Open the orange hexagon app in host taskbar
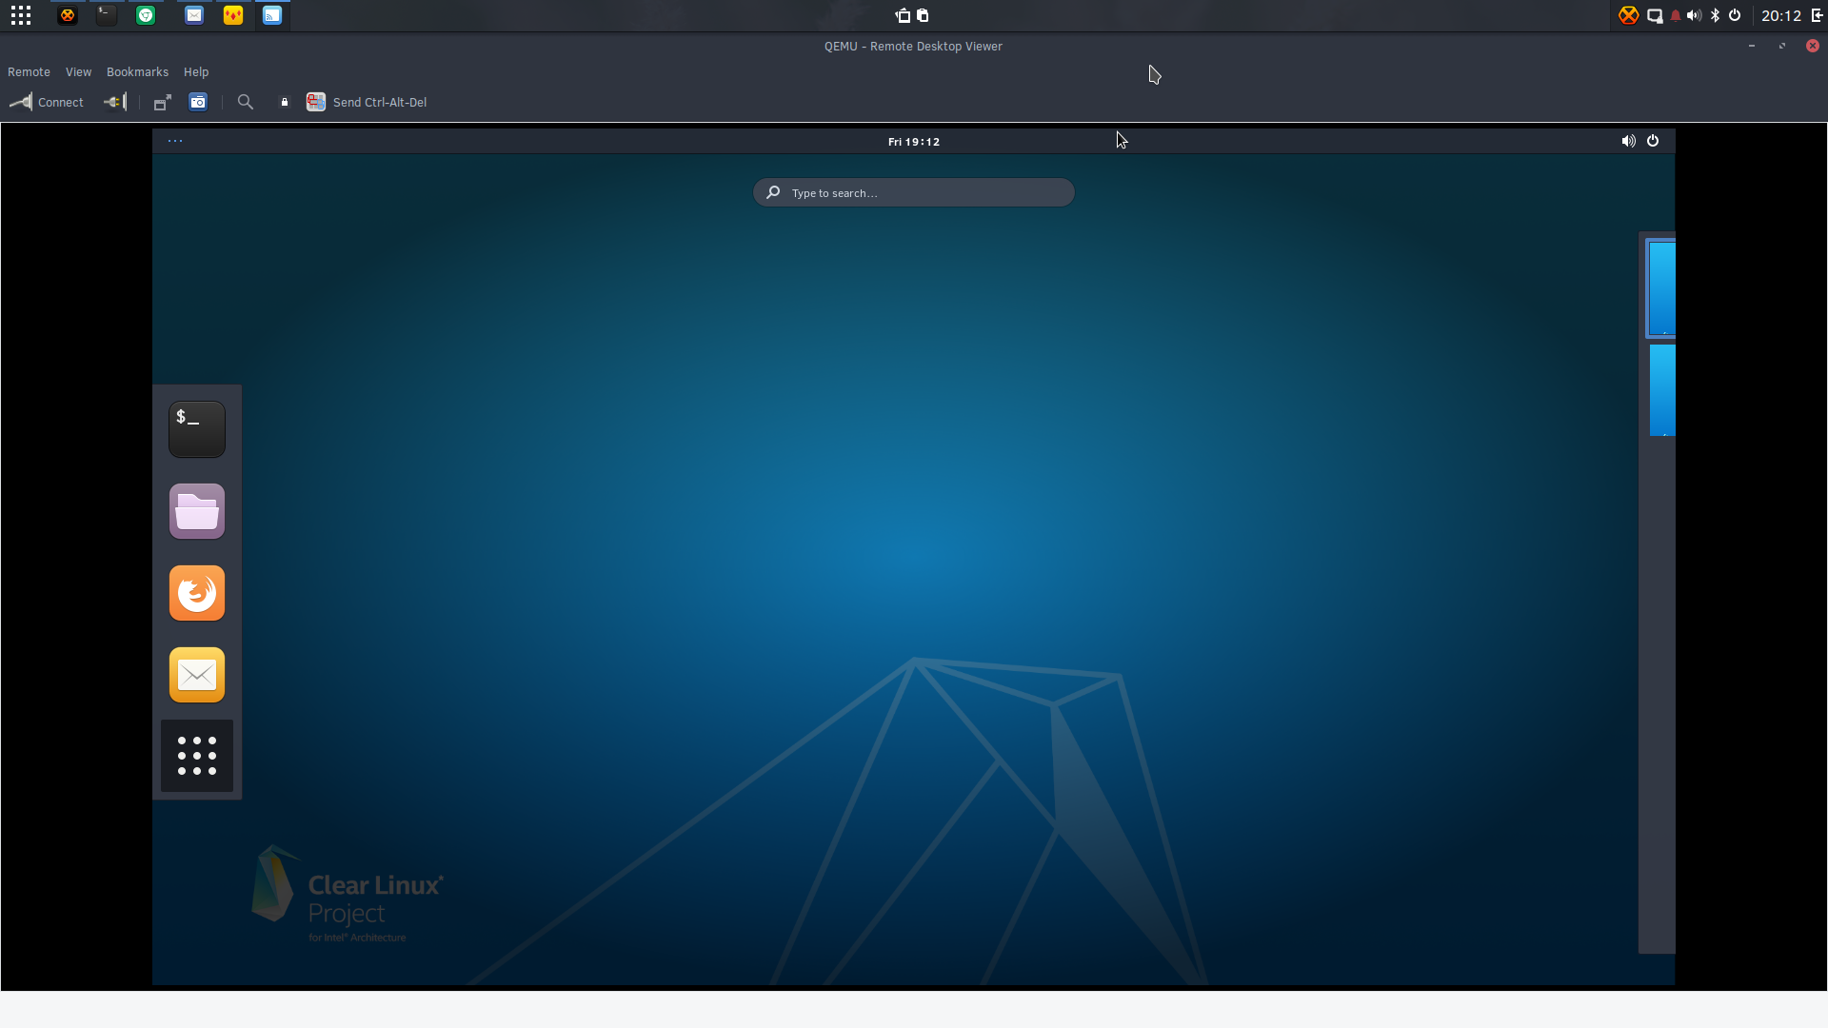 coord(68,15)
